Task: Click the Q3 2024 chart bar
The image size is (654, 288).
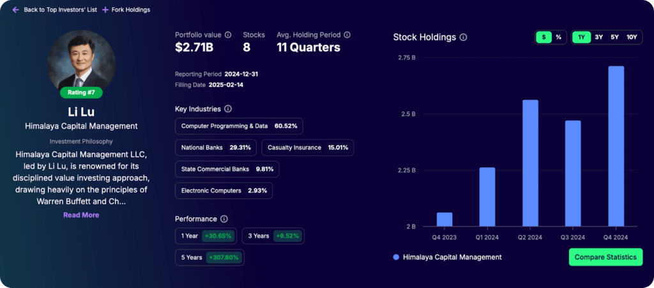Action: 573,174
